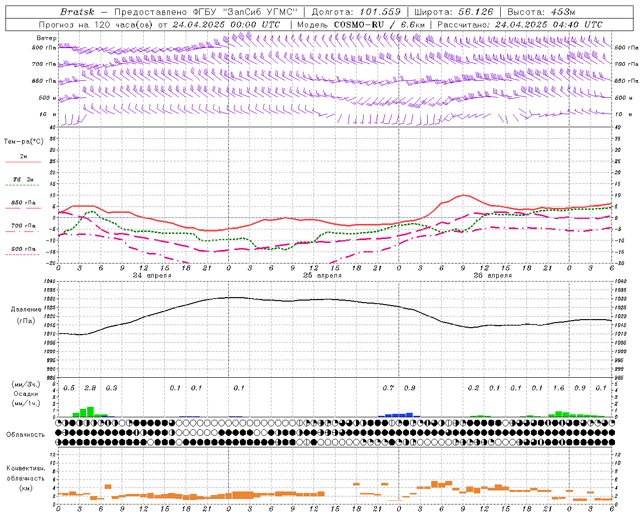
Task: Select the Долгота: 101.559 value
Action: 356,12
